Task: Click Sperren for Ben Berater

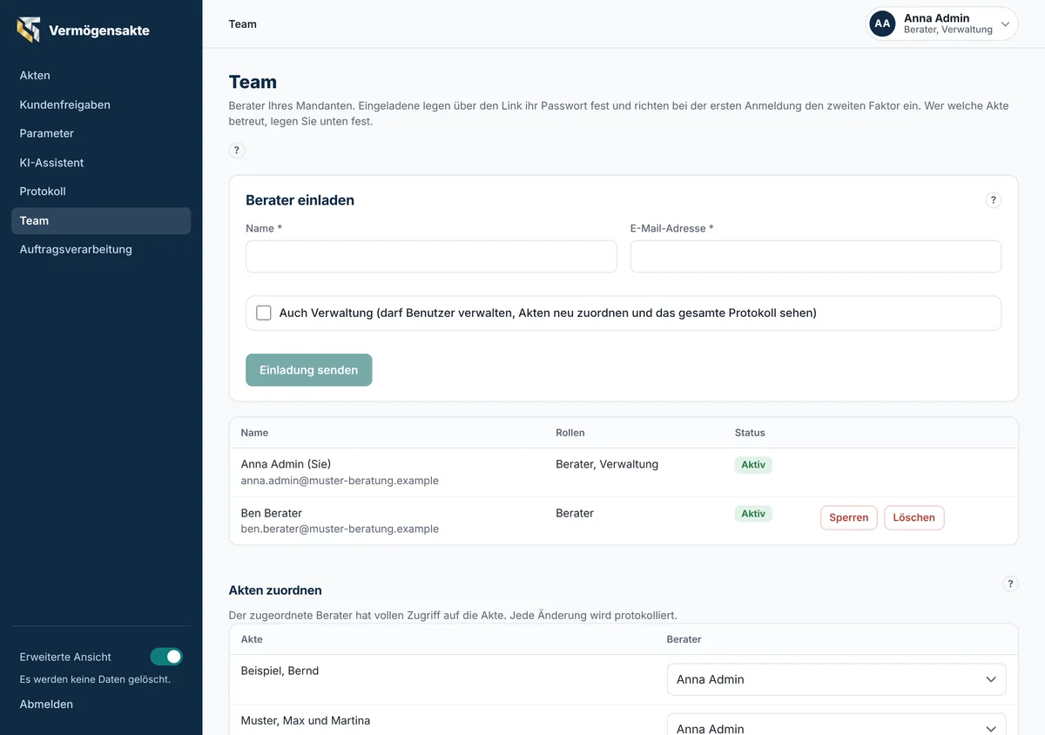Action: pos(849,517)
